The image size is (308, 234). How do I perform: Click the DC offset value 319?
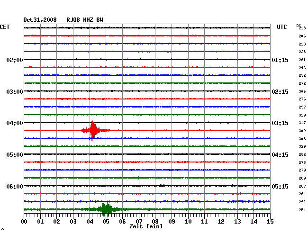coord(302,115)
